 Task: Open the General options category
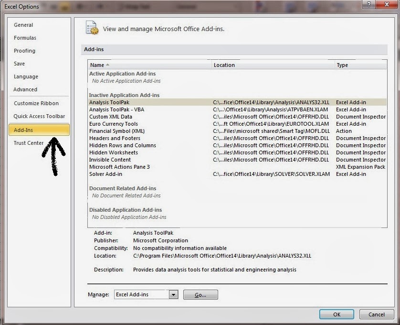(23, 25)
